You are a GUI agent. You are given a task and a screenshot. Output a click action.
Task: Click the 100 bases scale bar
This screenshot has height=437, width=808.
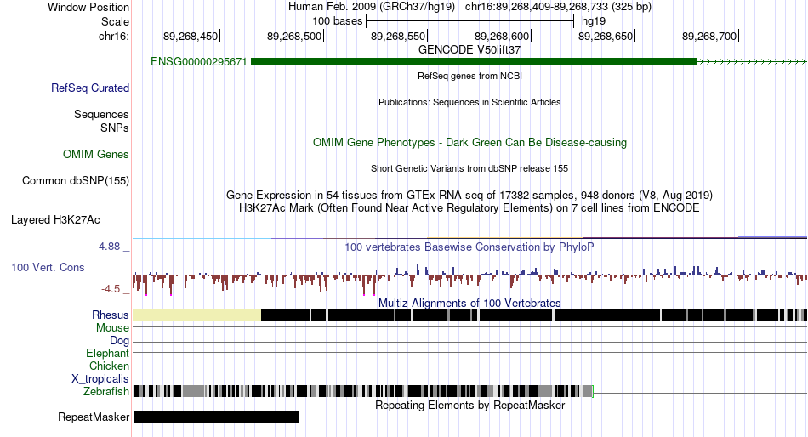point(469,21)
